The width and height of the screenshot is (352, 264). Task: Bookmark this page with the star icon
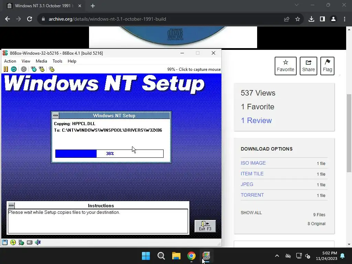(x=298, y=19)
